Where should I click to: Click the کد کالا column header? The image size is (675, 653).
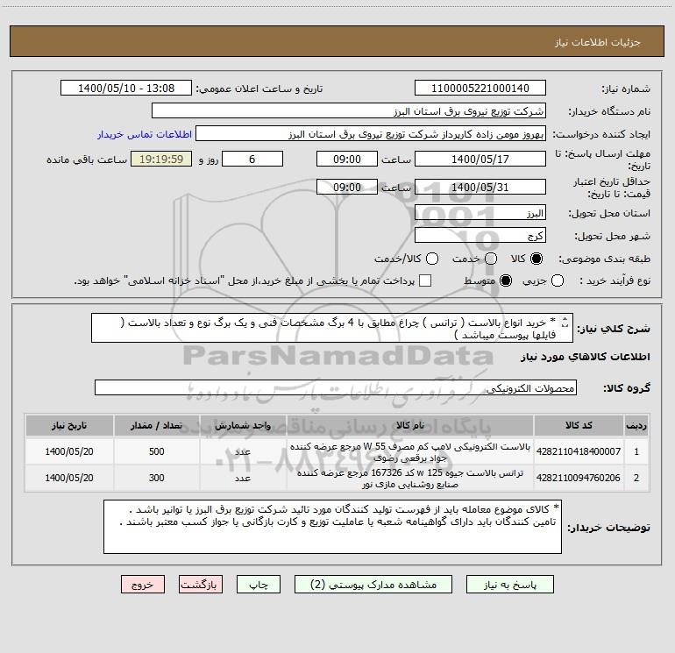579,425
